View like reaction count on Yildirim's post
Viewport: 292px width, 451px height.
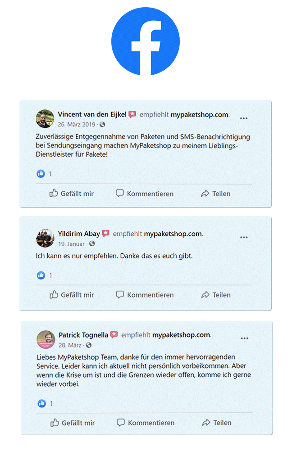(50, 275)
